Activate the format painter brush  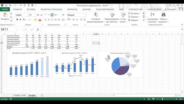[x=11, y=21]
